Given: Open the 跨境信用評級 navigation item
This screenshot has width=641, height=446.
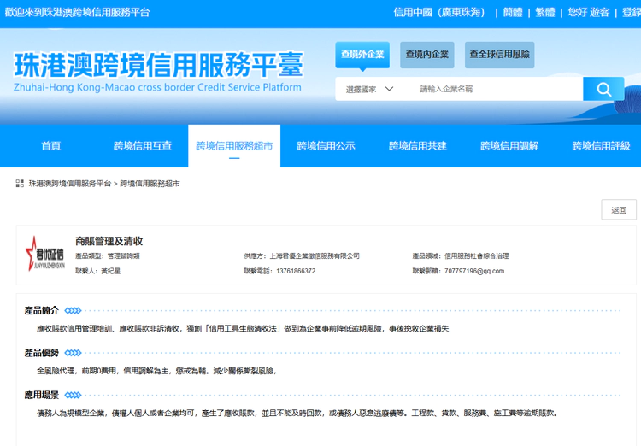Looking at the screenshot, I should [601, 146].
